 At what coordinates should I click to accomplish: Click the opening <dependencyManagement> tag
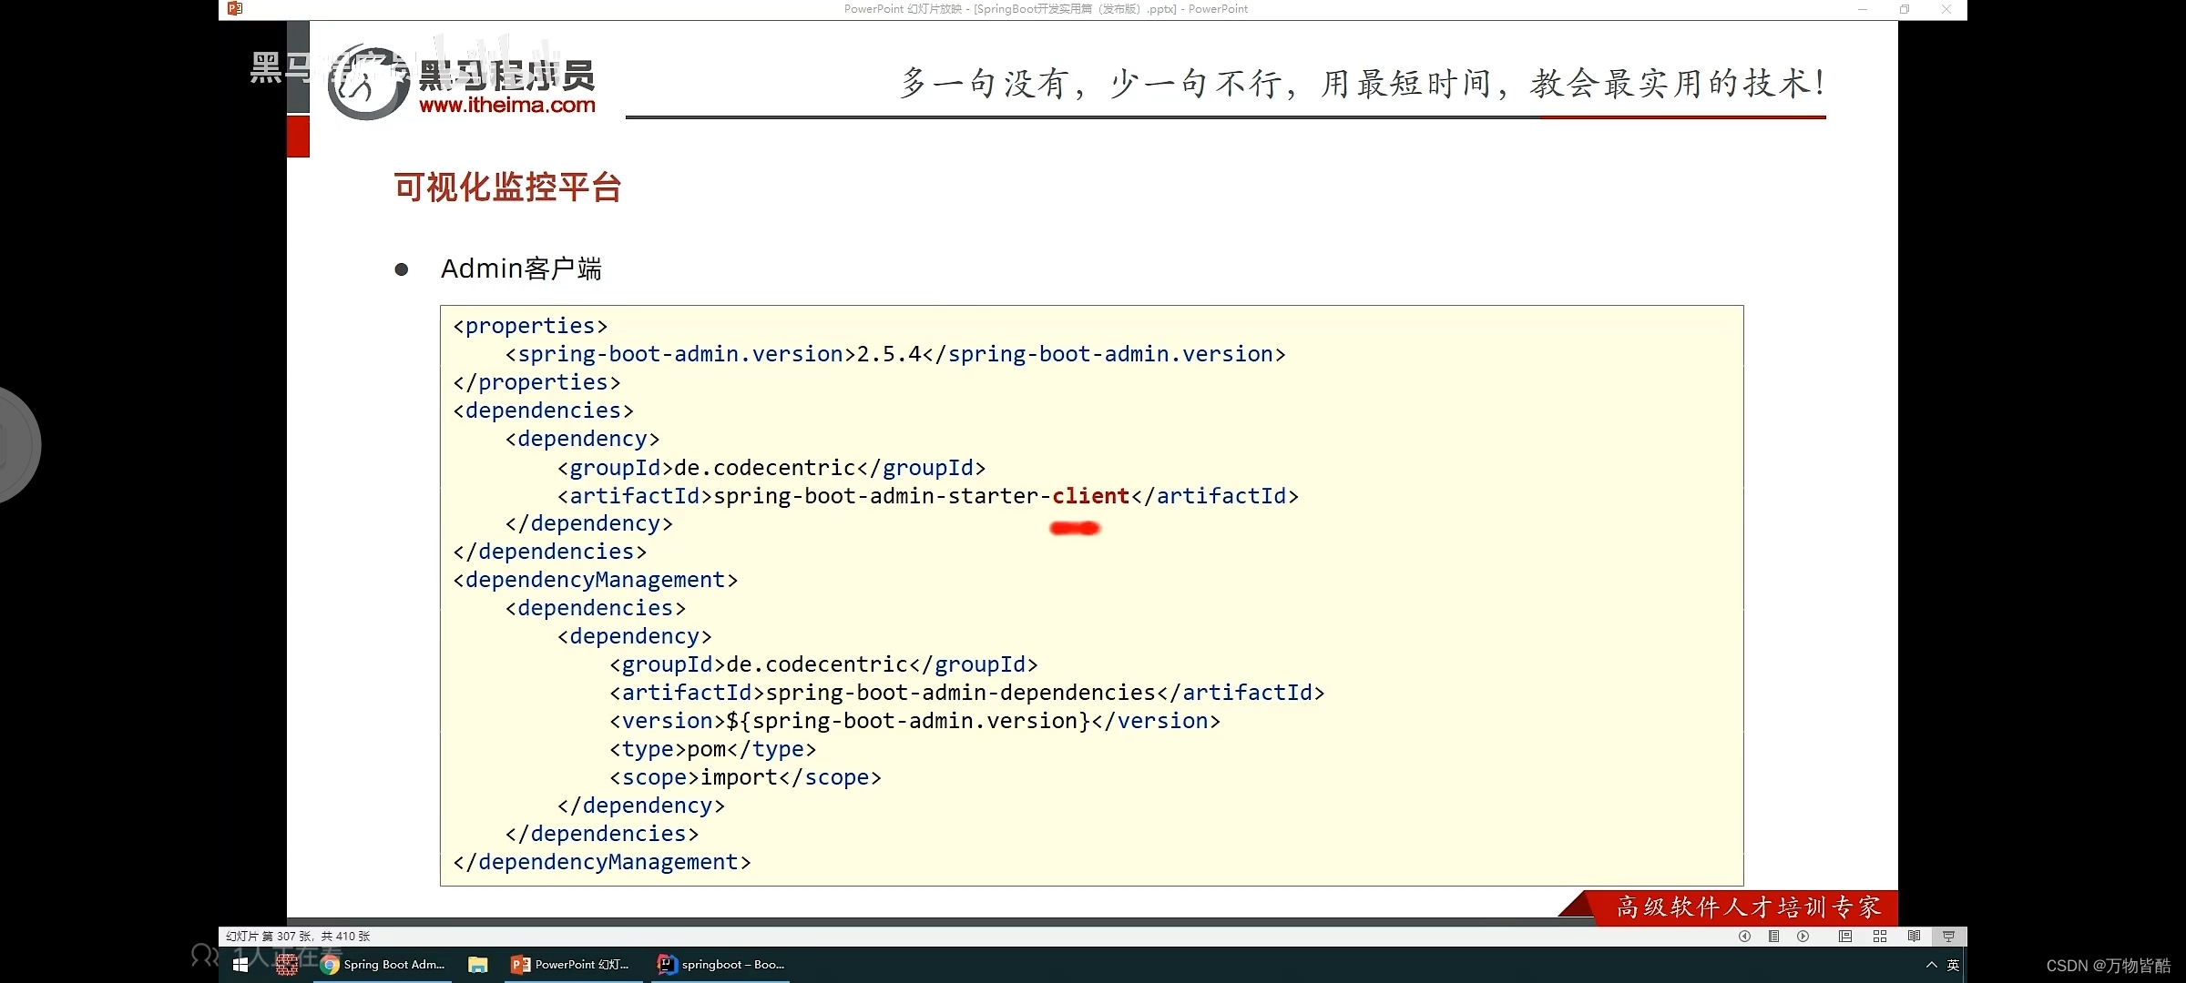pyautogui.click(x=596, y=580)
